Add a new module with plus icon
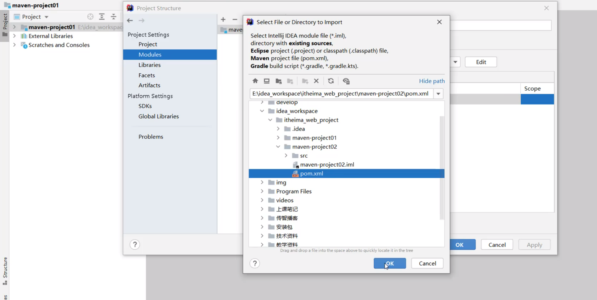The width and height of the screenshot is (597, 300). pos(223,19)
